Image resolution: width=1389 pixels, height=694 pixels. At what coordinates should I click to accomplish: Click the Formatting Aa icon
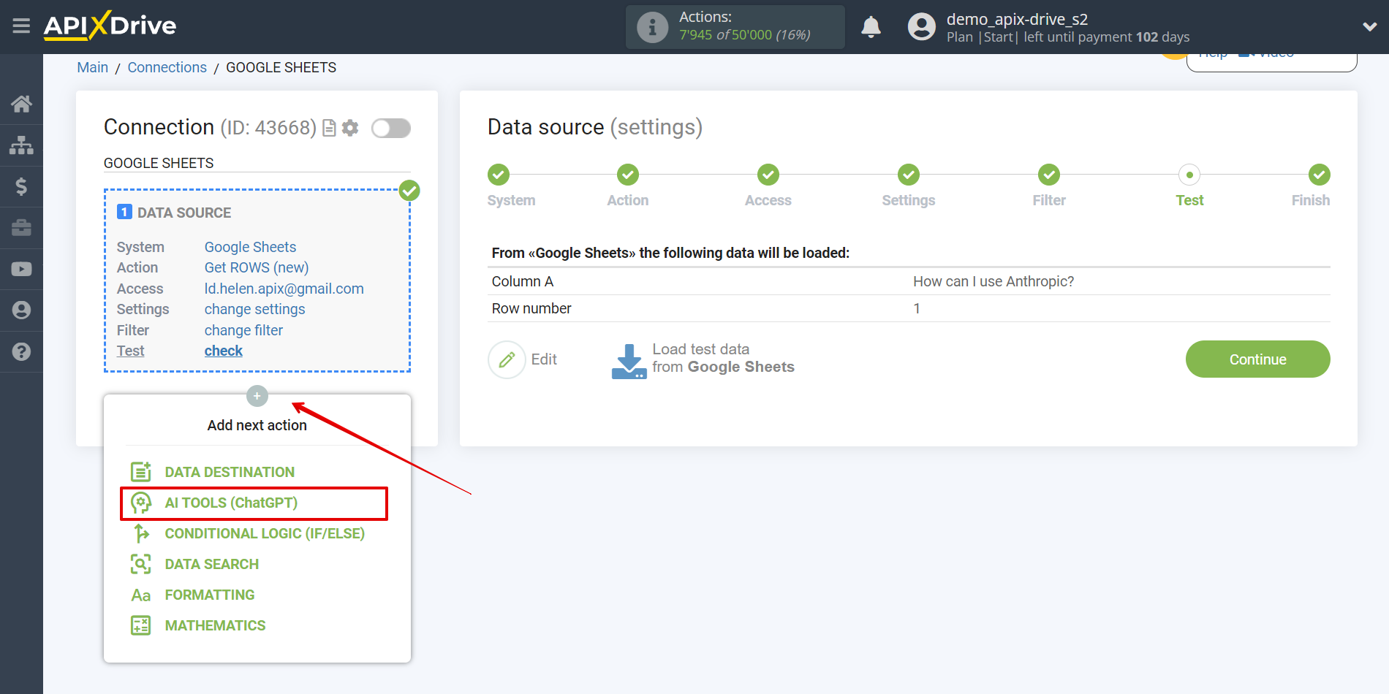point(141,595)
